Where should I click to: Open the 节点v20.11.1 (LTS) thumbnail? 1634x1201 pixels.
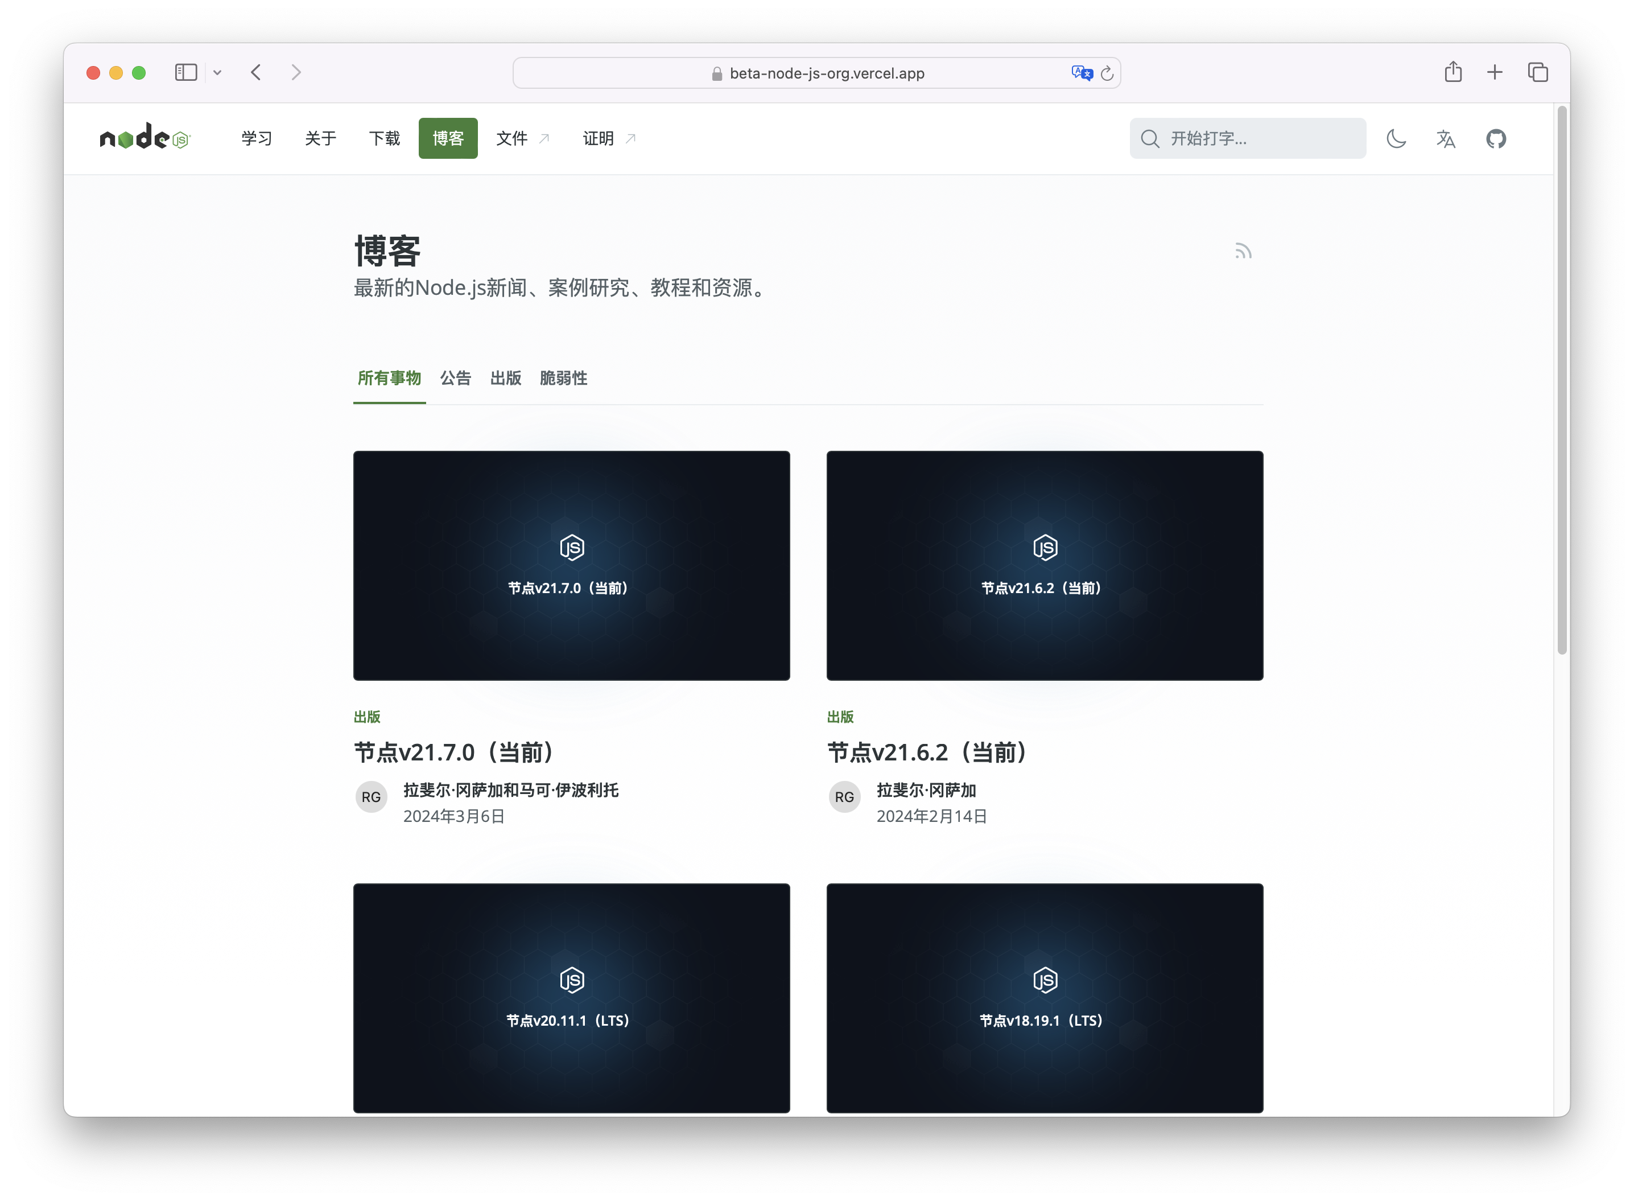pyautogui.click(x=571, y=997)
